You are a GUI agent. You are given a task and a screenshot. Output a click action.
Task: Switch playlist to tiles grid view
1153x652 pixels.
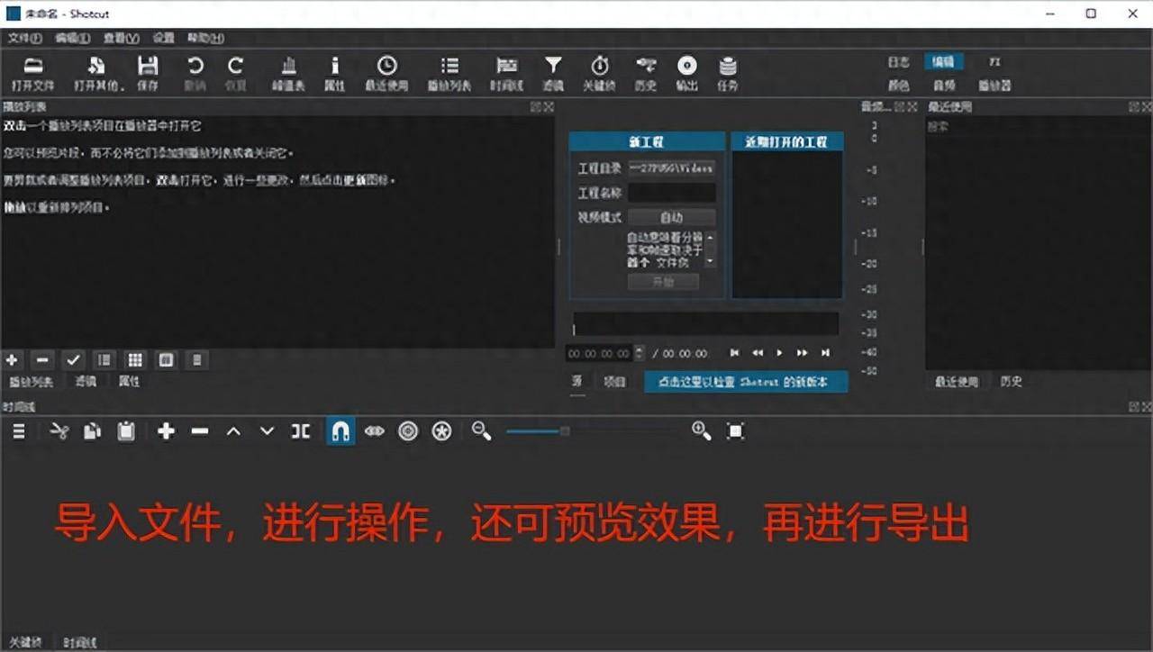pyautogui.click(x=135, y=360)
